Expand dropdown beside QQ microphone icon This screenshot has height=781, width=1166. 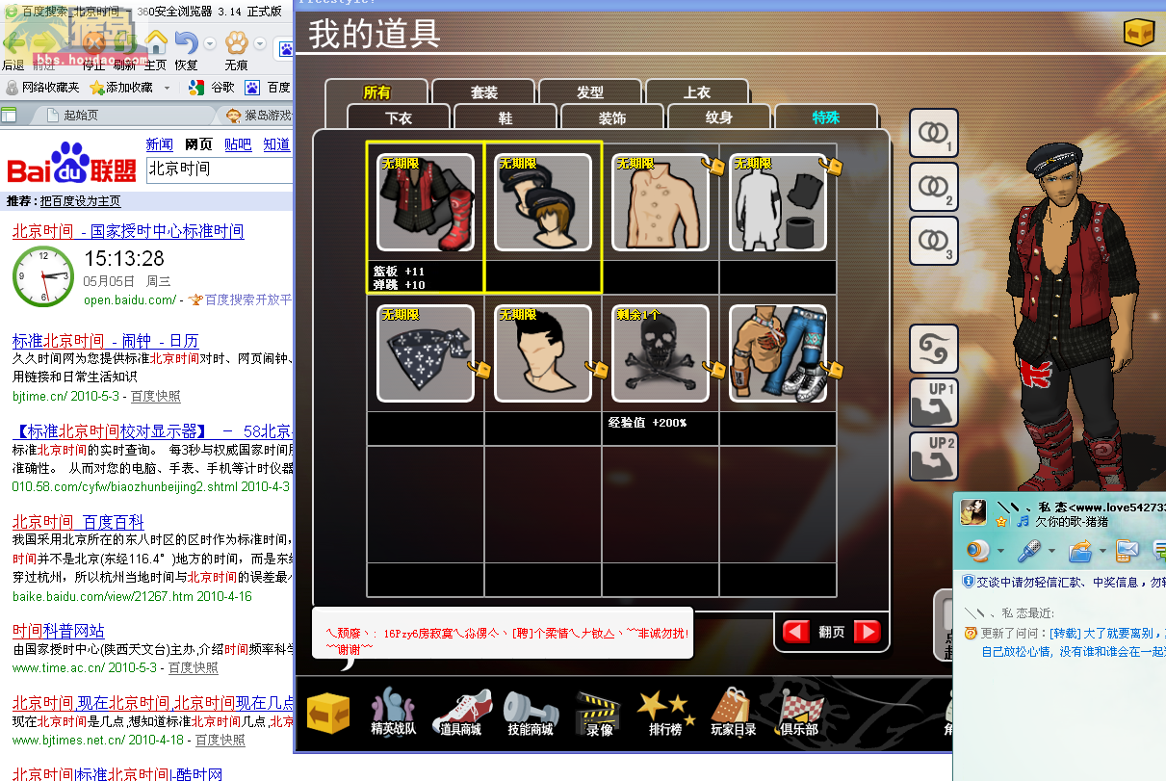pyautogui.click(x=1051, y=552)
